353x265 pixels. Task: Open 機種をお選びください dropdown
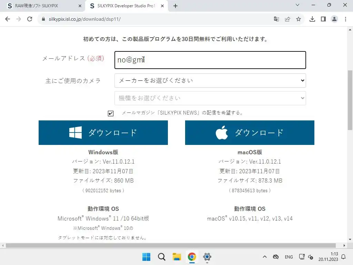tap(210, 98)
